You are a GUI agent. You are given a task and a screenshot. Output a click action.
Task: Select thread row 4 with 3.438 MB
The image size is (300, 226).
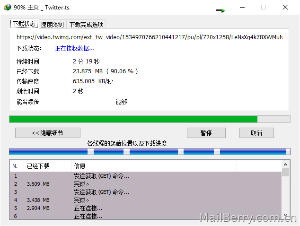click(x=146, y=200)
